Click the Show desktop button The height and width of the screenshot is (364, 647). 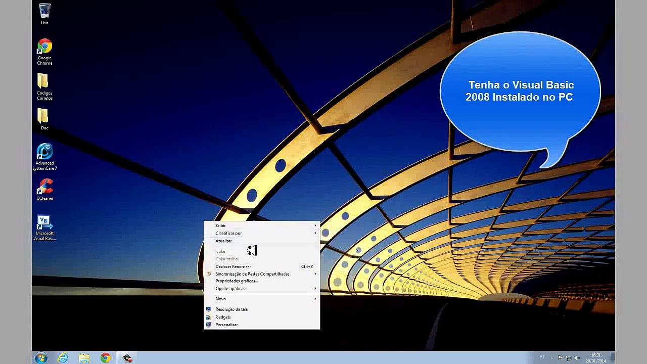point(612,358)
